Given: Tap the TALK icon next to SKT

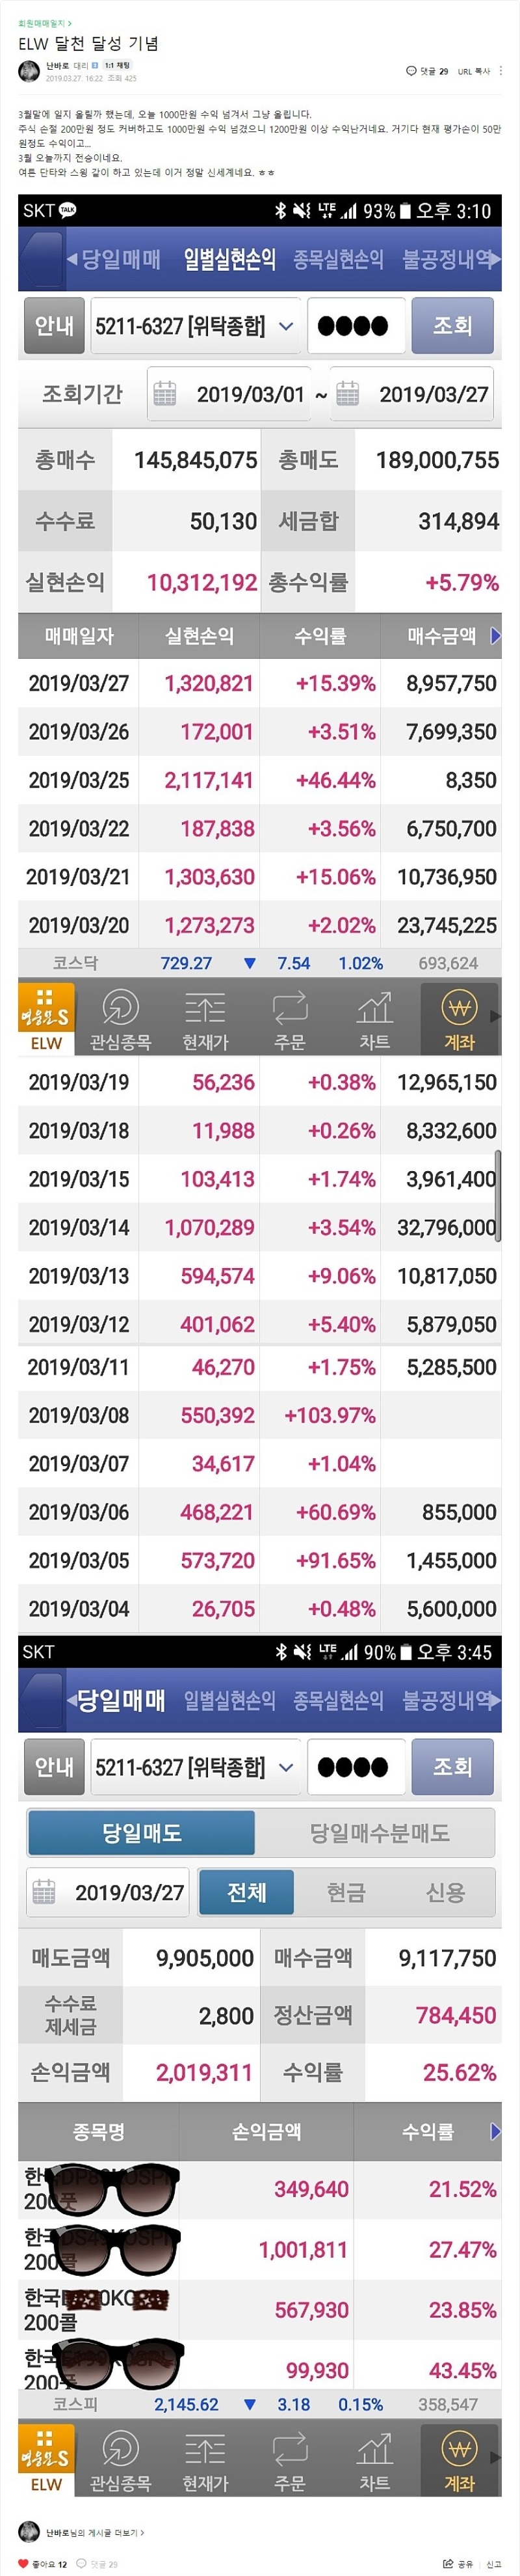Looking at the screenshot, I should coord(68,210).
